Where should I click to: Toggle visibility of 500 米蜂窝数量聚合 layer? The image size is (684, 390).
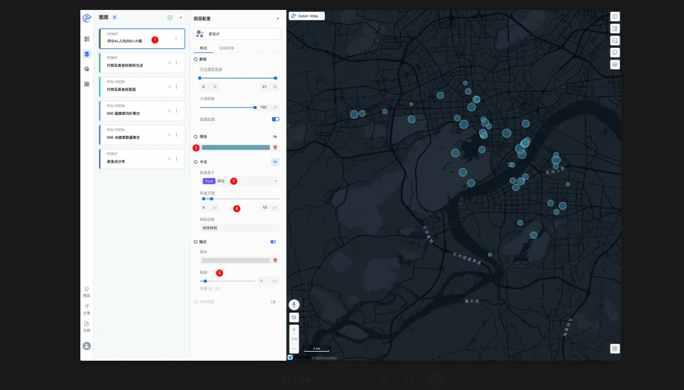tap(170, 135)
